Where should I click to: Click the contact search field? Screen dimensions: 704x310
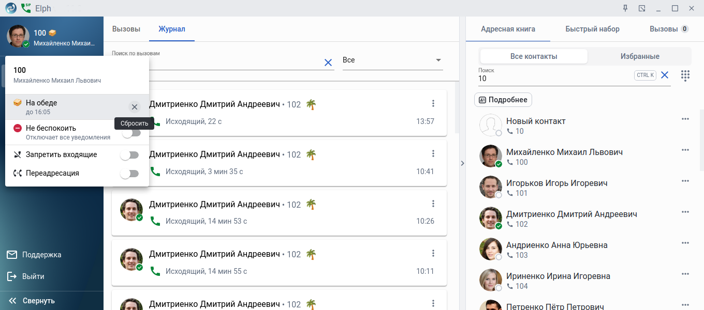554,79
